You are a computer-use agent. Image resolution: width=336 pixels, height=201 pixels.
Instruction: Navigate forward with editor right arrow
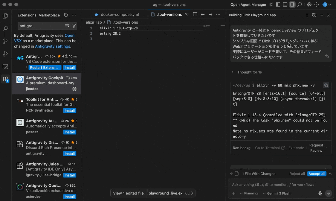coord(210,14)
